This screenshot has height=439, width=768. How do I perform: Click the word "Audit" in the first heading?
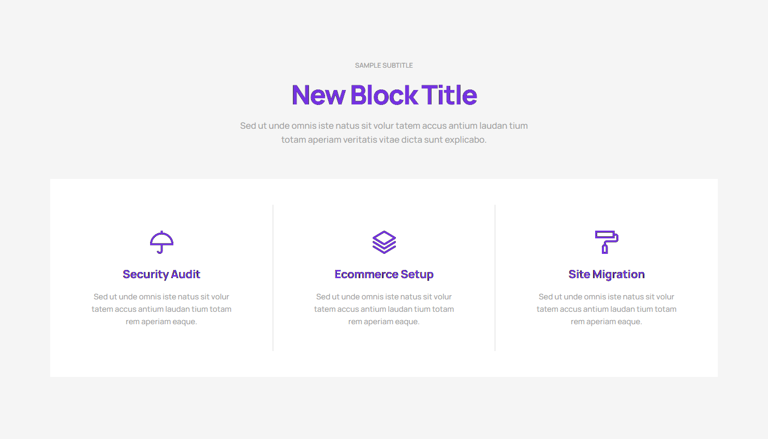(x=185, y=274)
